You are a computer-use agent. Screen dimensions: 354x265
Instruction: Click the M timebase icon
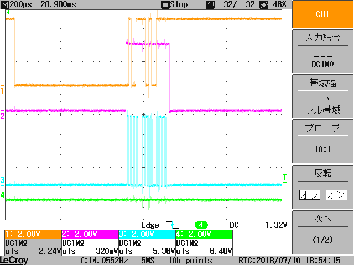click(x=5, y=4)
